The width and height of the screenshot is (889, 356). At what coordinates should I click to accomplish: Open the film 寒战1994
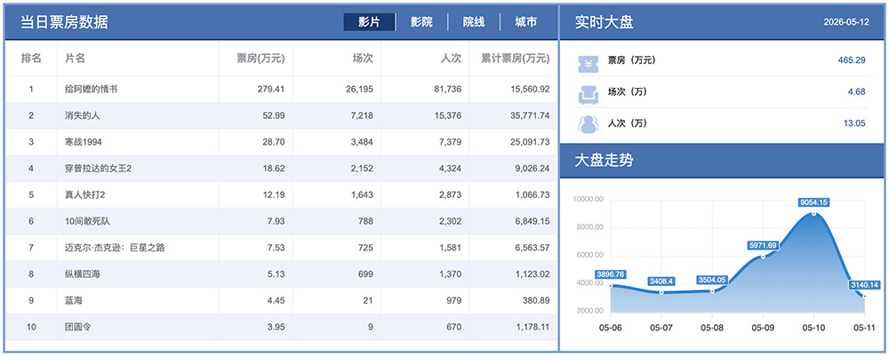[x=84, y=142]
